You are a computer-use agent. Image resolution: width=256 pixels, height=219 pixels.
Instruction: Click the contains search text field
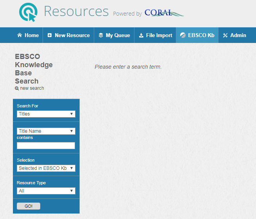pos(46,146)
